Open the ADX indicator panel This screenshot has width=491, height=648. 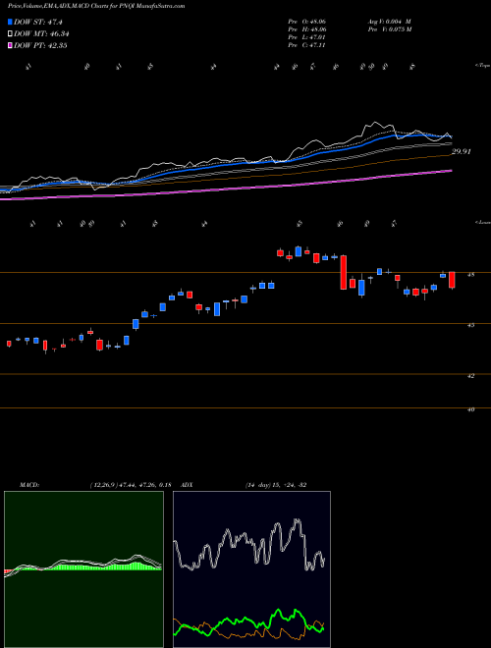pyautogui.click(x=251, y=569)
